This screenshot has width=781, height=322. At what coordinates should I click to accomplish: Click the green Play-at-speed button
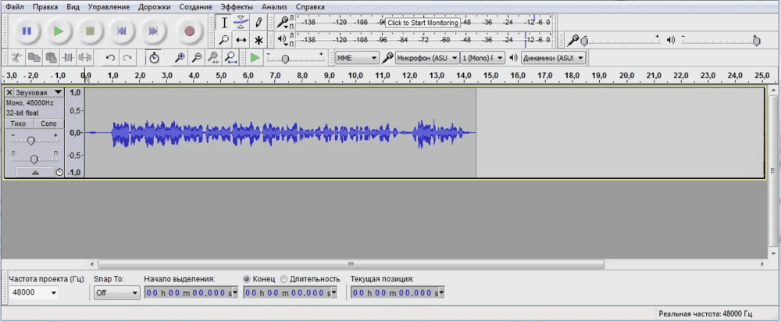(x=255, y=57)
